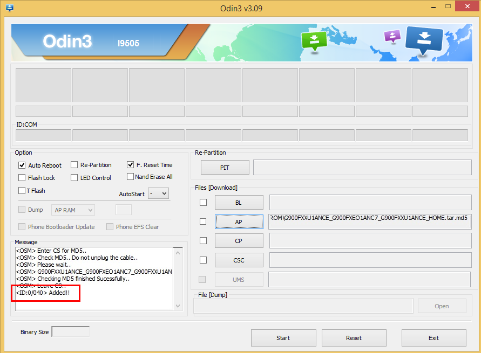This screenshot has height=353, width=481.
Task: Click the large blue download bubble icon
Action: coord(424,40)
